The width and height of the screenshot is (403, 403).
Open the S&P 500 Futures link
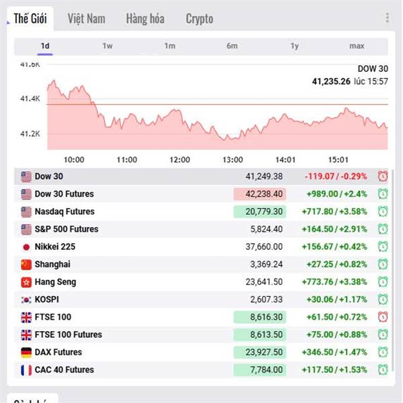point(66,229)
